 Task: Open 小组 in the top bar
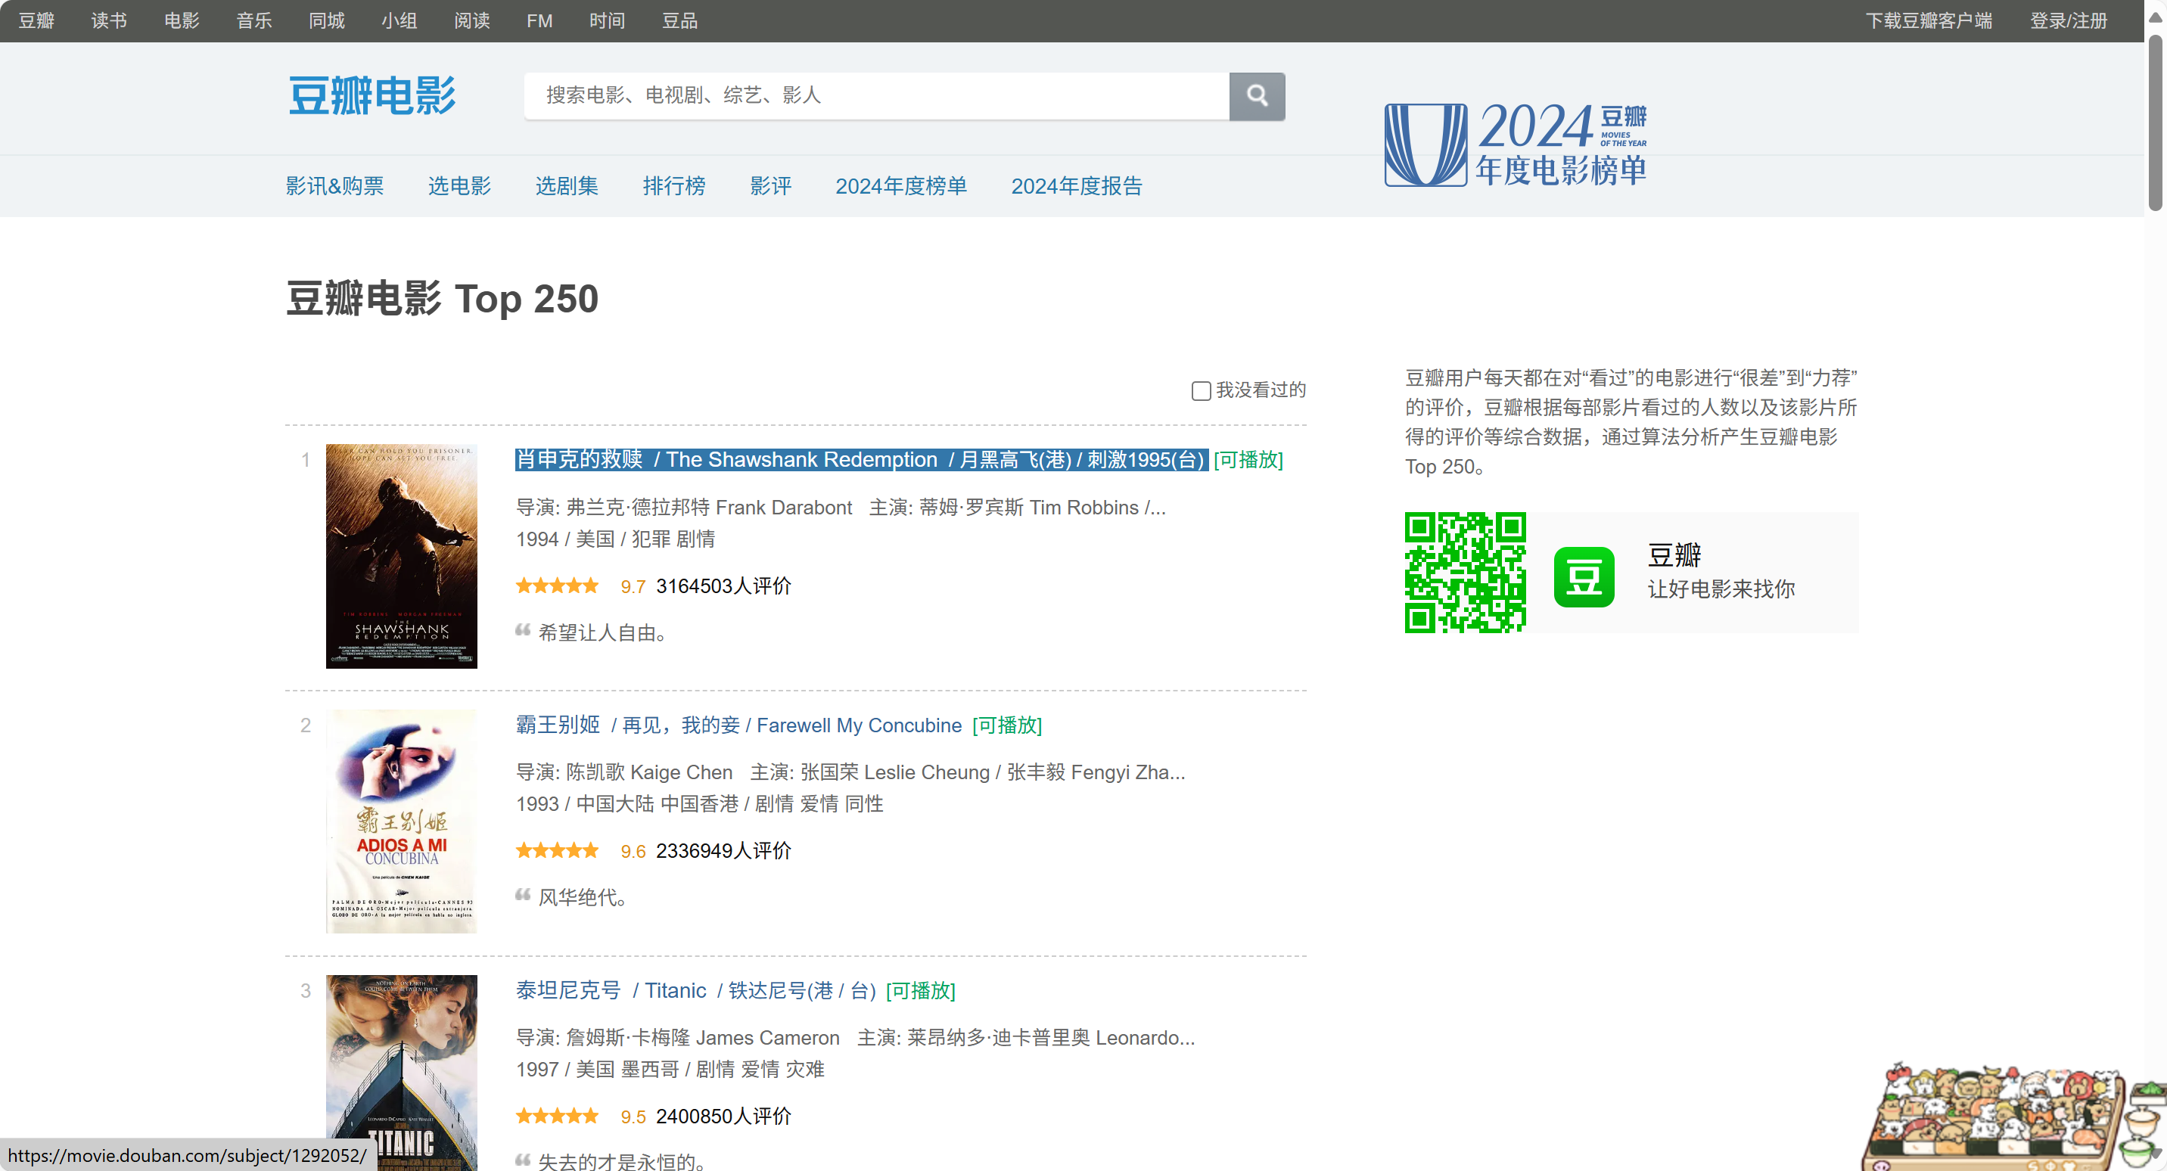coord(399,20)
